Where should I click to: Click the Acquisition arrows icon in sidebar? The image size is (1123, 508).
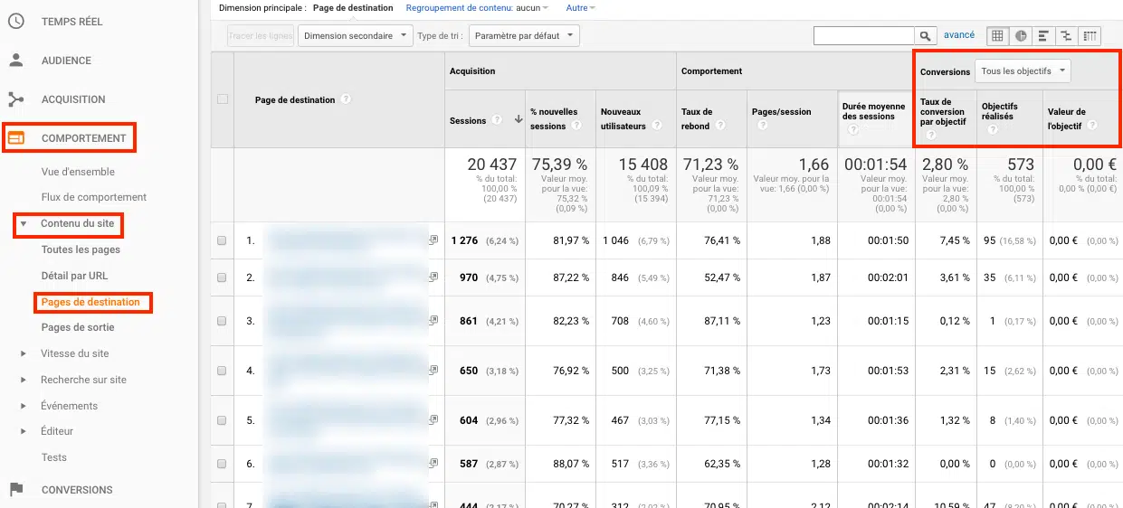(15, 99)
